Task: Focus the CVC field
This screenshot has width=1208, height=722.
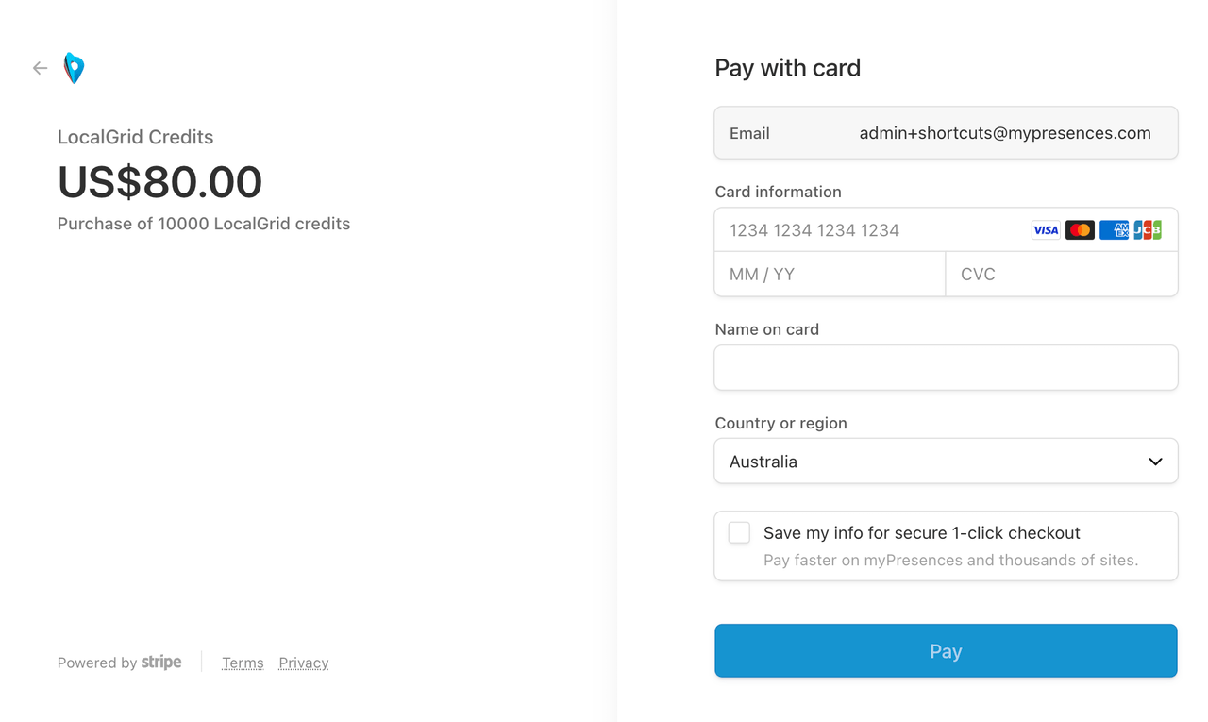Action: pos(1062,275)
